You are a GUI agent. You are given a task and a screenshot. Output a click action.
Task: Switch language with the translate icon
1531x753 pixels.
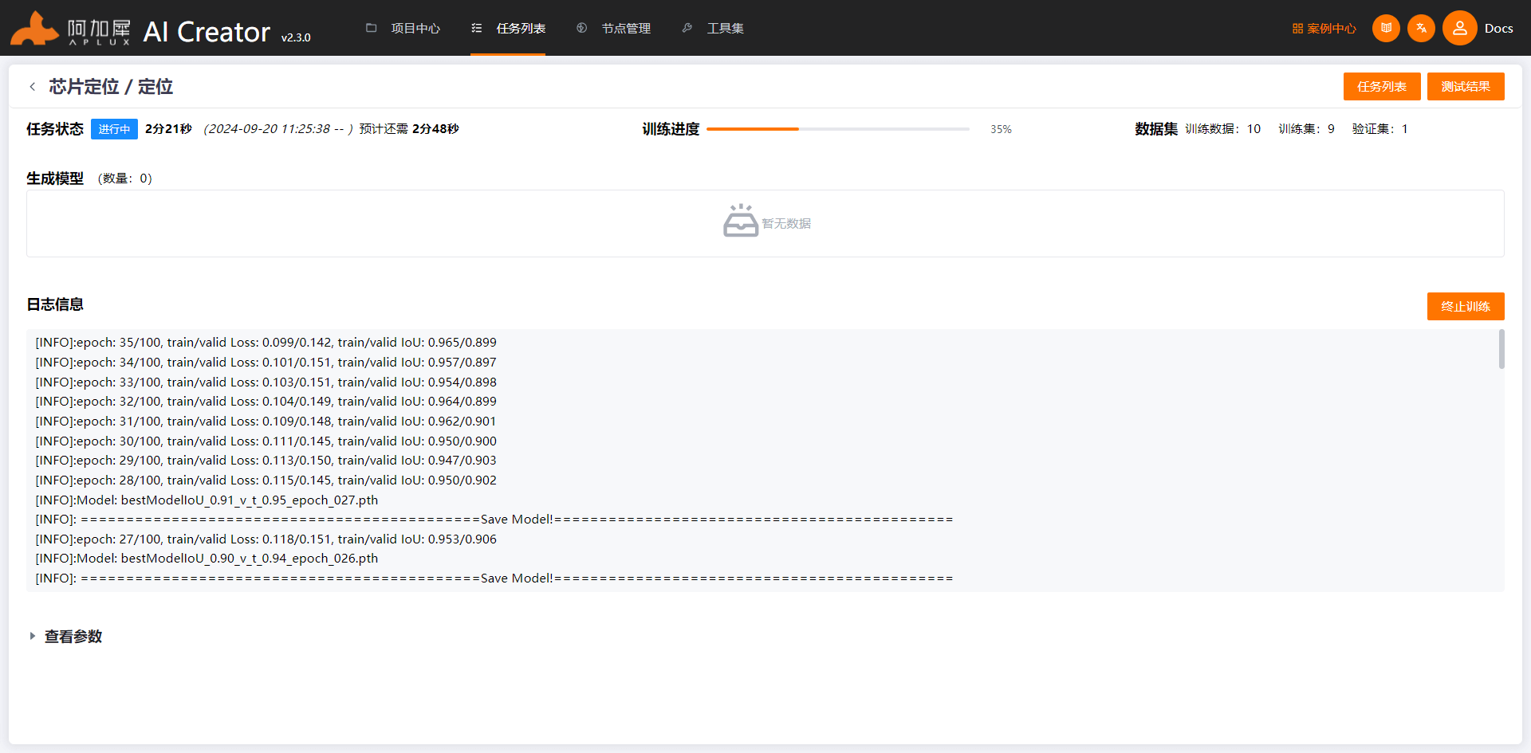[1421, 28]
